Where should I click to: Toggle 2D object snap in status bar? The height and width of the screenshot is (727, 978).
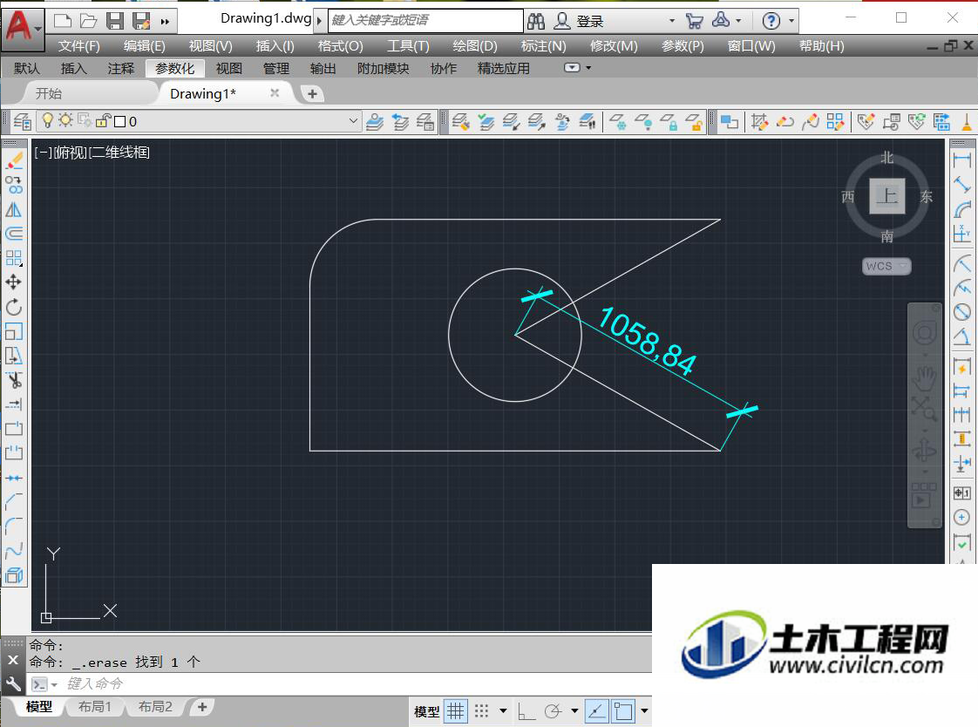[x=623, y=710]
